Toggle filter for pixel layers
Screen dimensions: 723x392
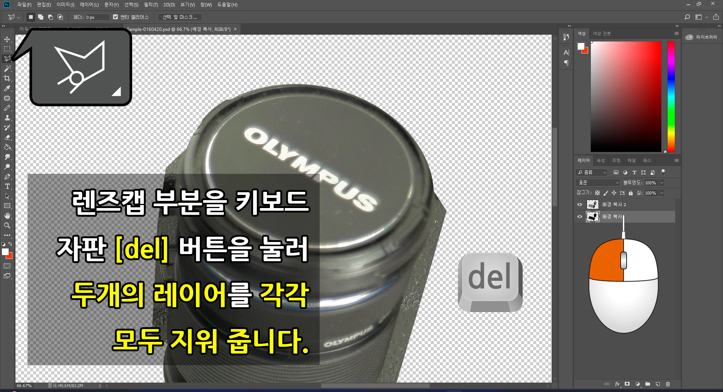(x=616, y=172)
